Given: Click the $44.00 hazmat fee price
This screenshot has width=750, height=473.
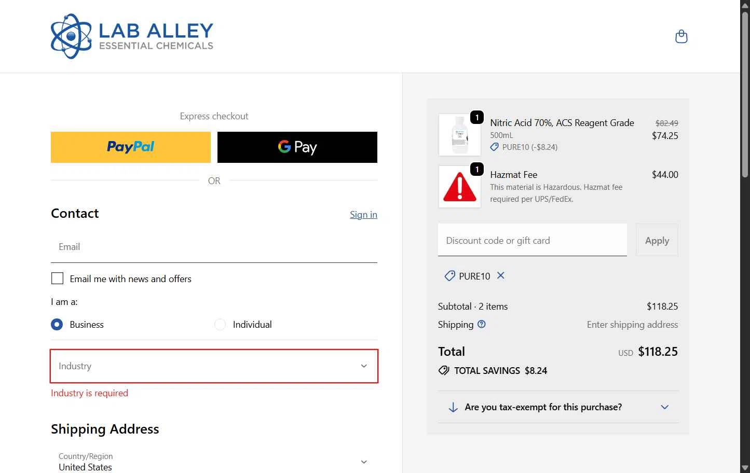Looking at the screenshot, I should pyautogui.click(x=665, y=175).
